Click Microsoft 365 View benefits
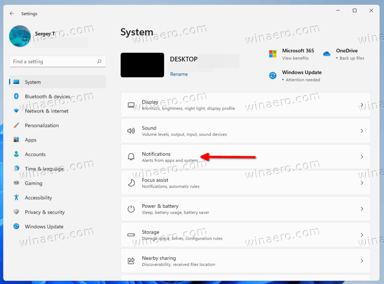This screenshot has height=284, width=384. [295, 58]
